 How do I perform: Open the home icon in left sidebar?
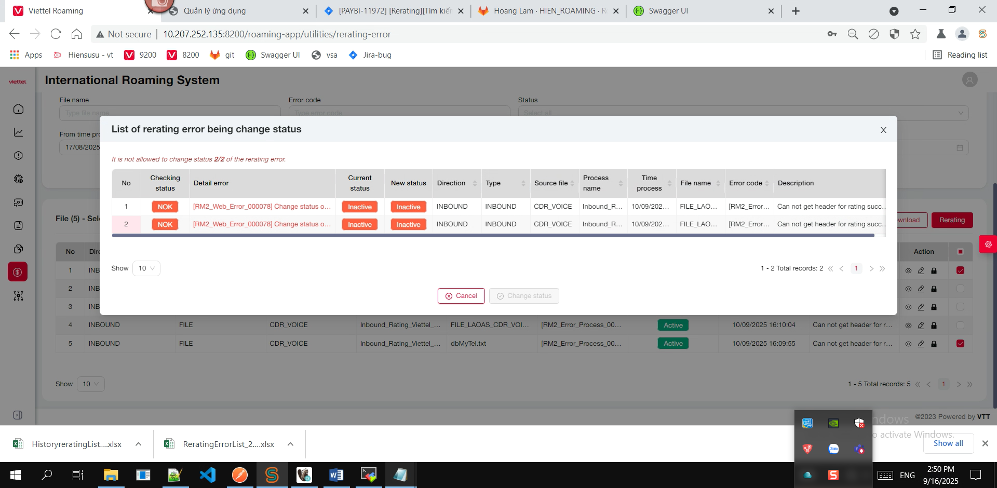[18, 109]
